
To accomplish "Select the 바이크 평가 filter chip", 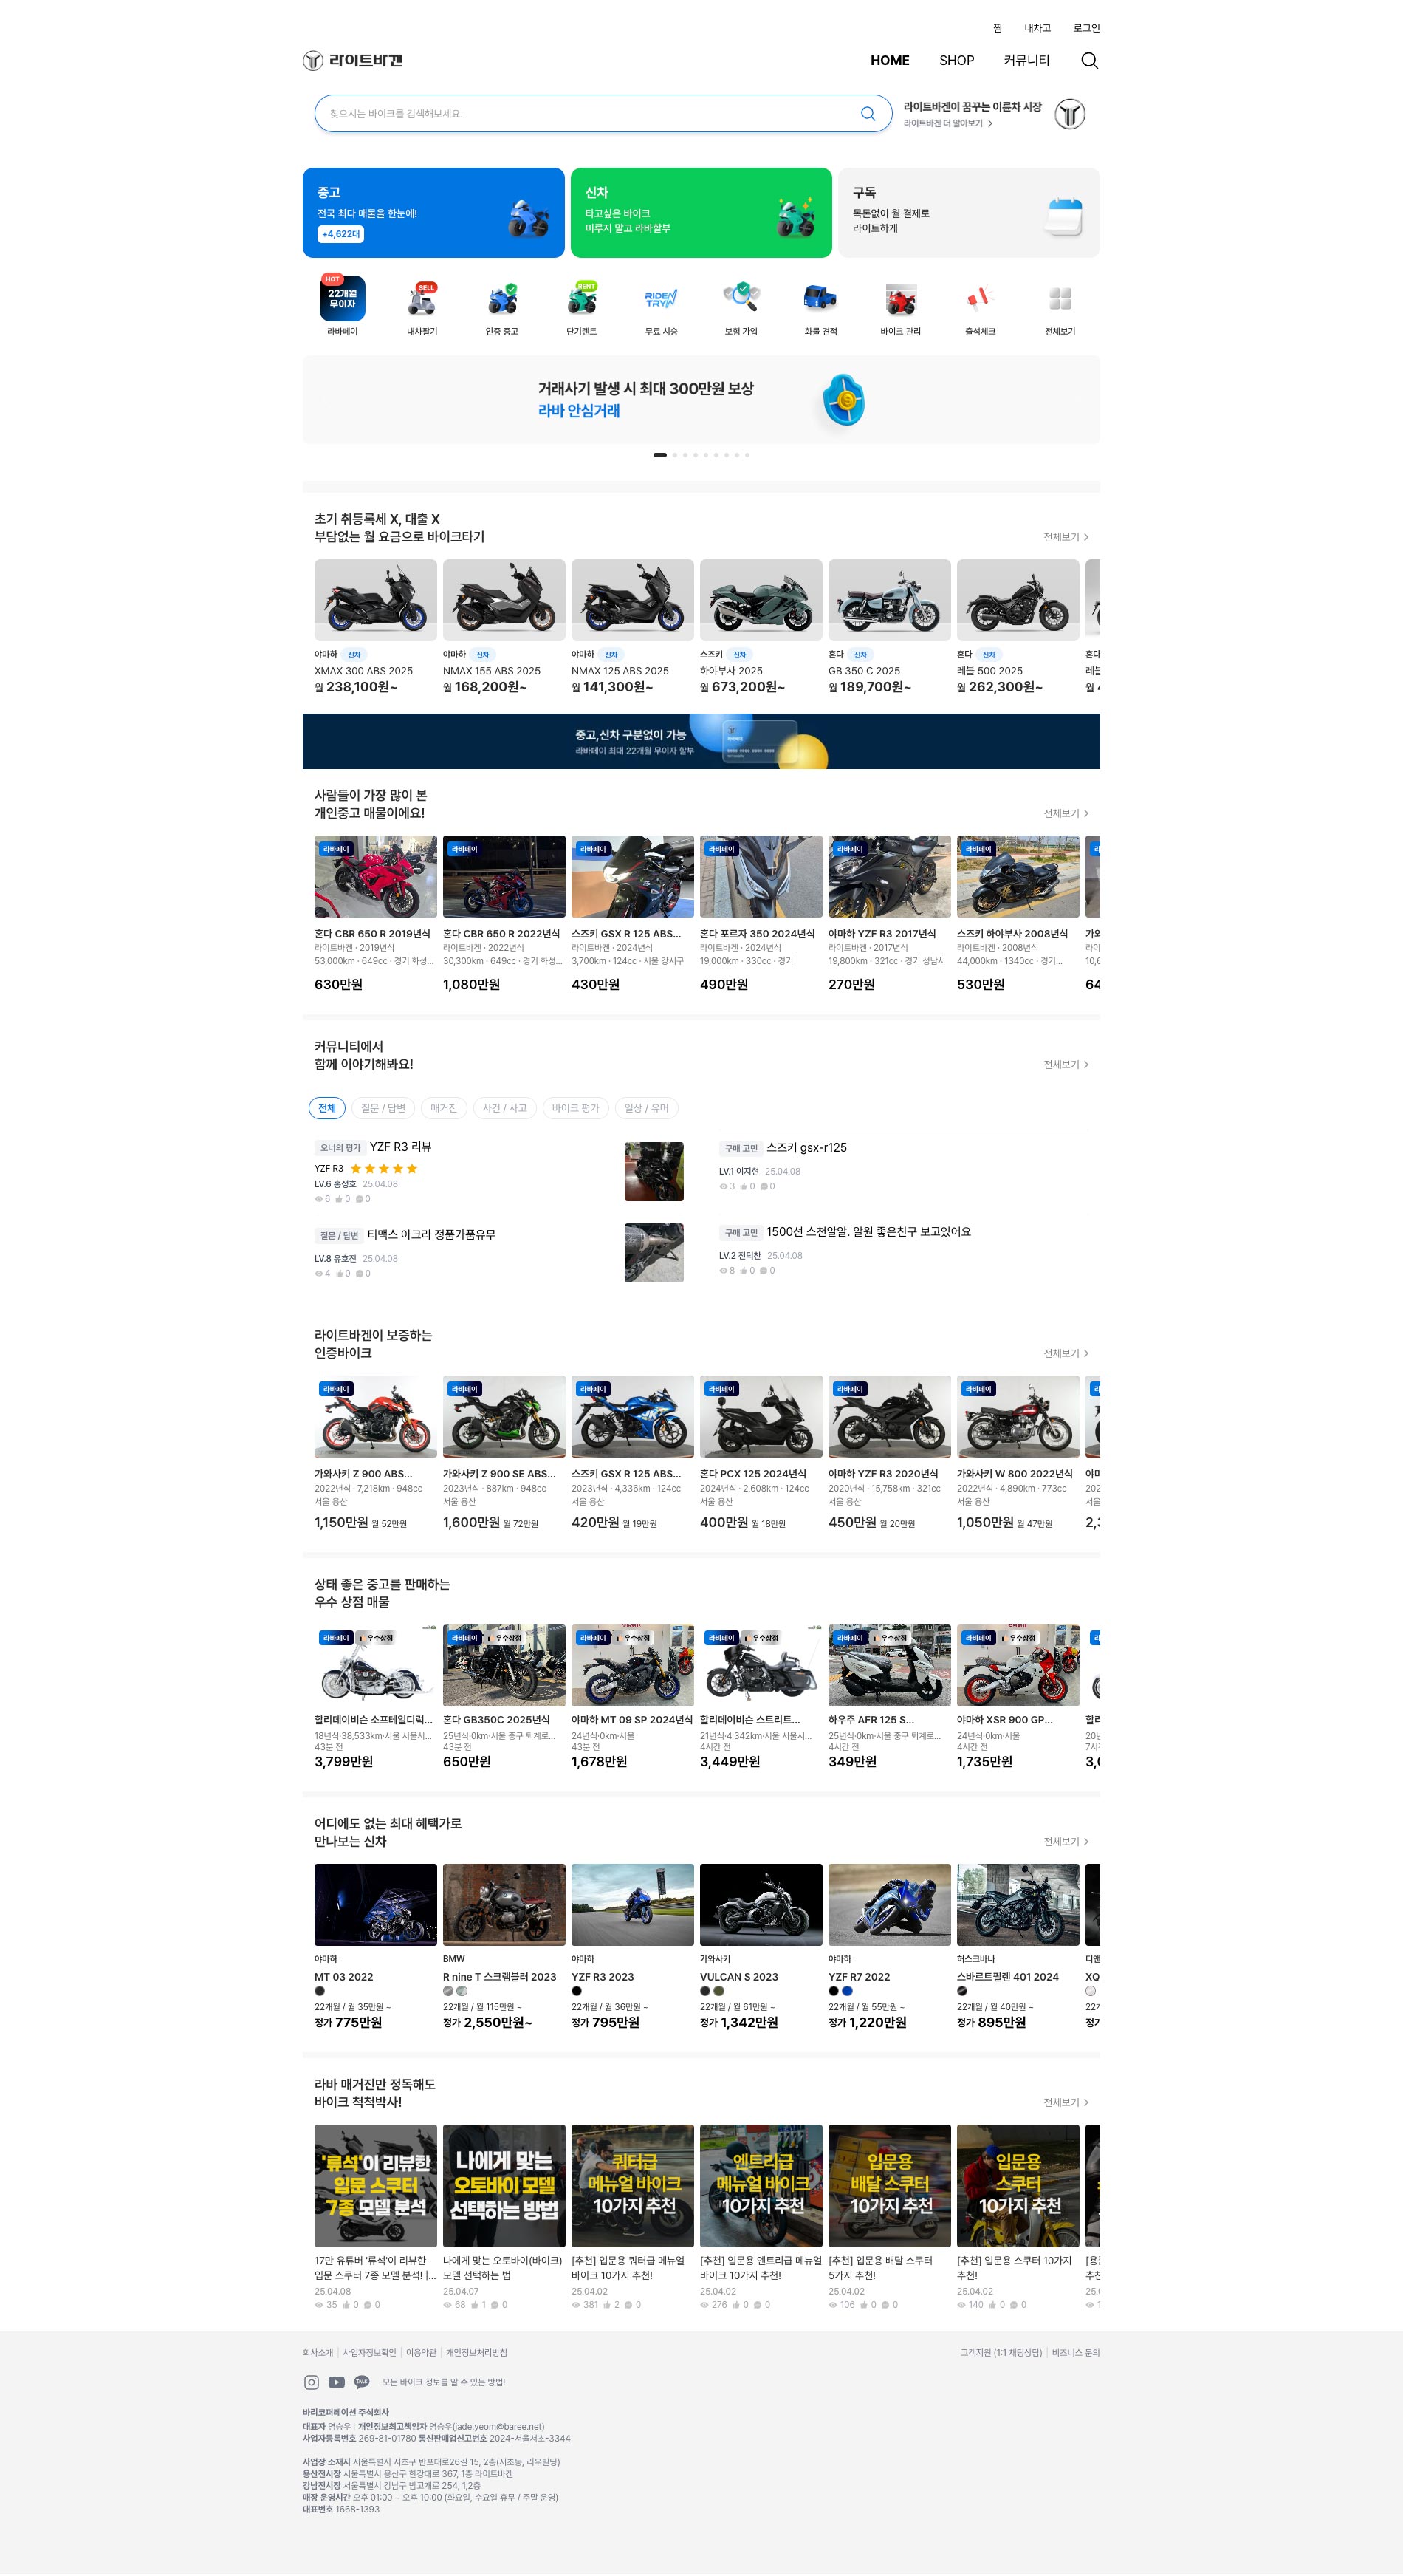I will pos(574,1108).
